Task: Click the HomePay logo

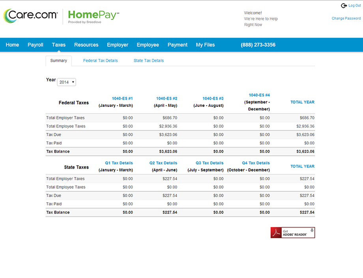Action: 93,16
